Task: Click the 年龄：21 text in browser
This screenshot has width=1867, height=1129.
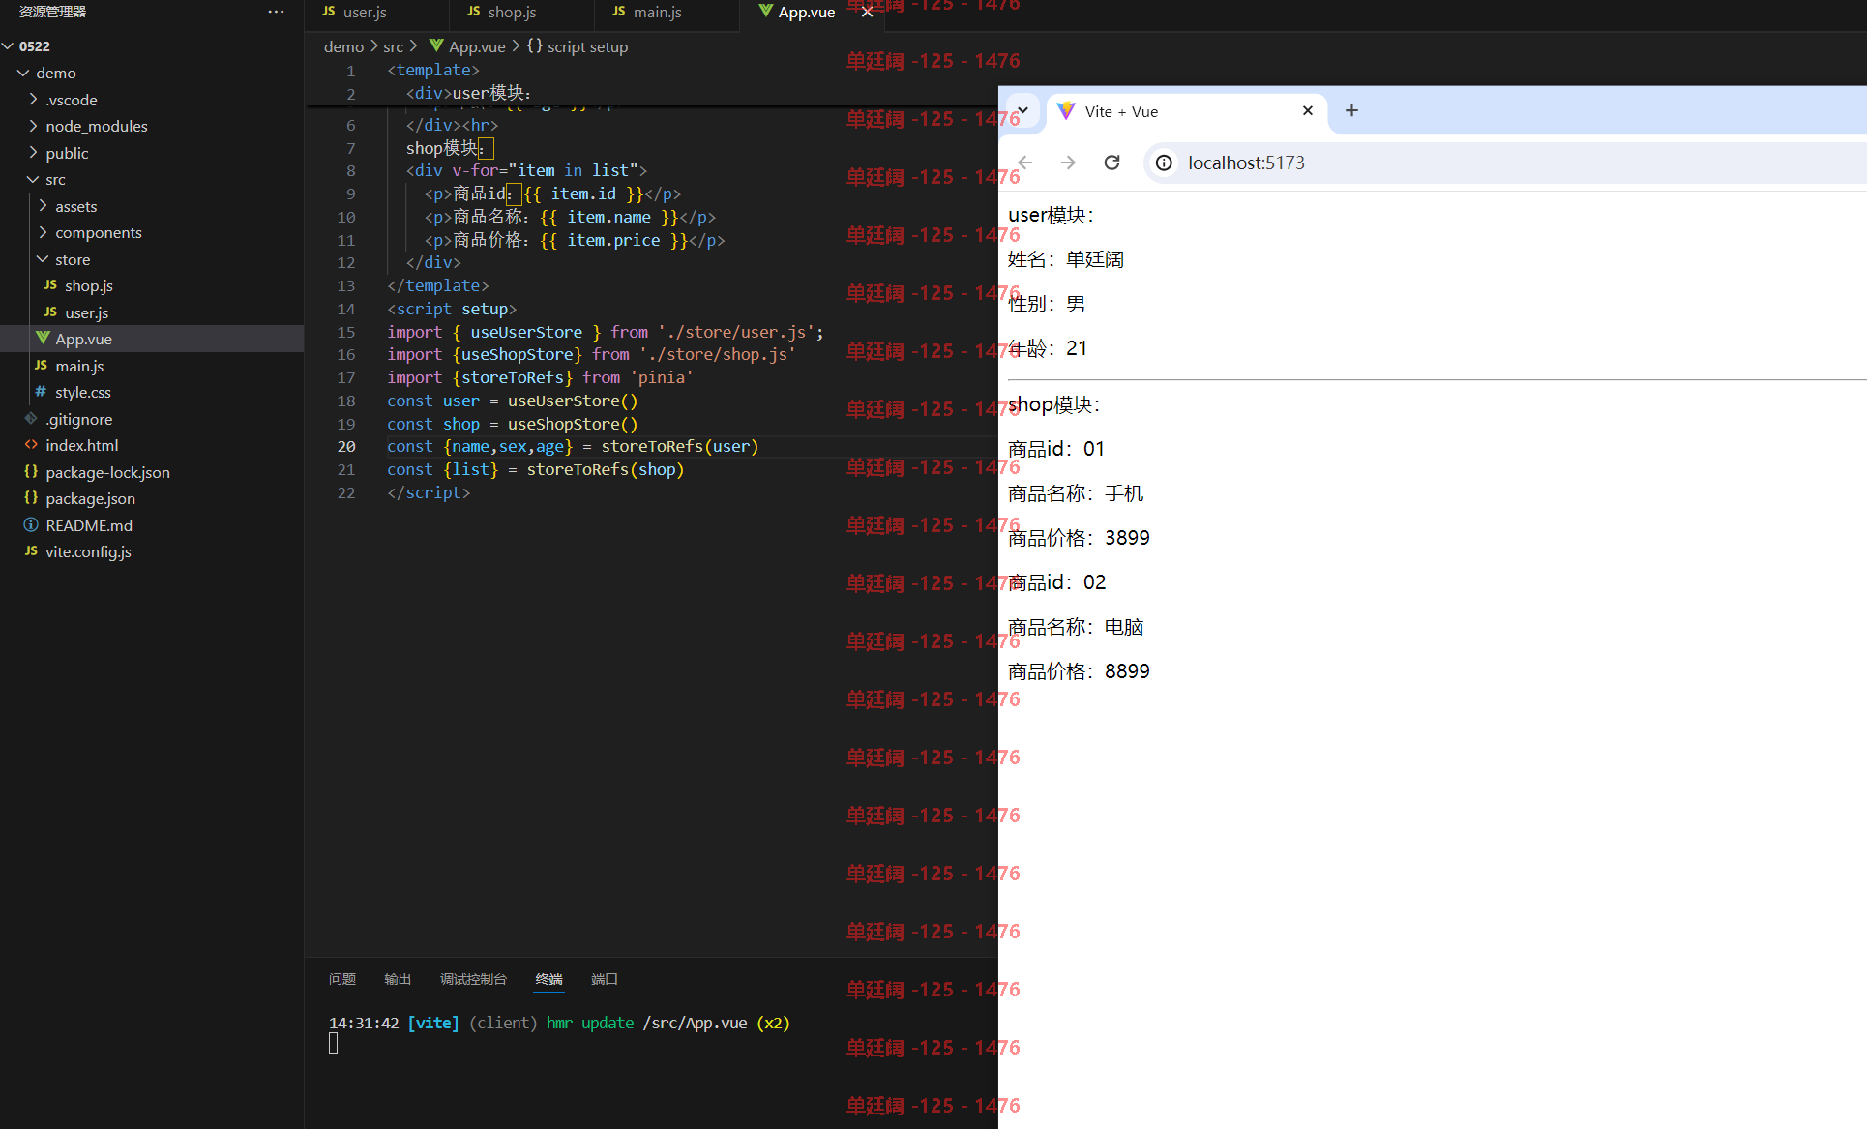Action: tap(1048, 348)
